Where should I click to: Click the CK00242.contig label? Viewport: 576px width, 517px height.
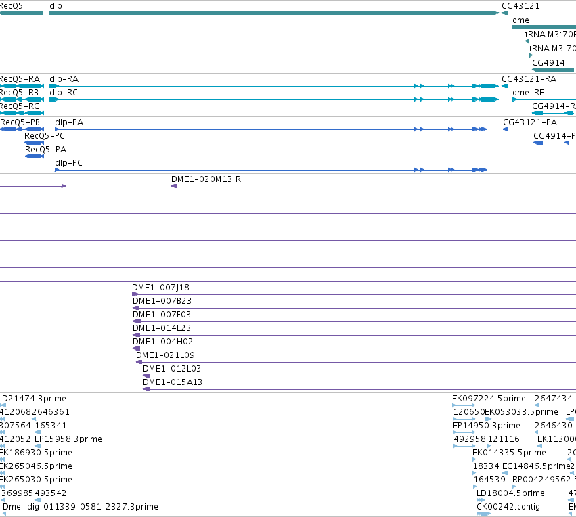(x=508, y=507)
